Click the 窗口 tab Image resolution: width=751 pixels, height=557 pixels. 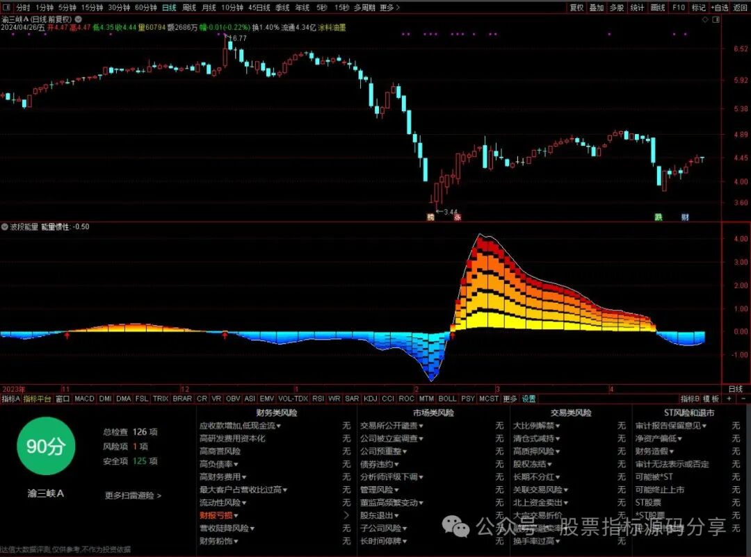point(63,399)
